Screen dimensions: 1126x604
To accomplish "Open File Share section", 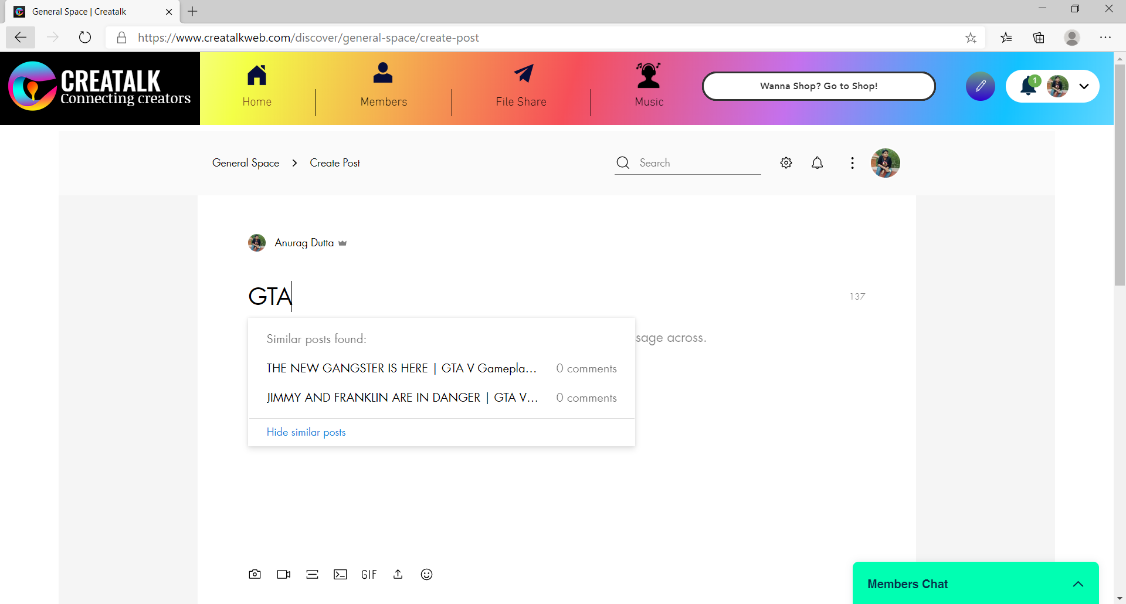I will tap(521, 101).
